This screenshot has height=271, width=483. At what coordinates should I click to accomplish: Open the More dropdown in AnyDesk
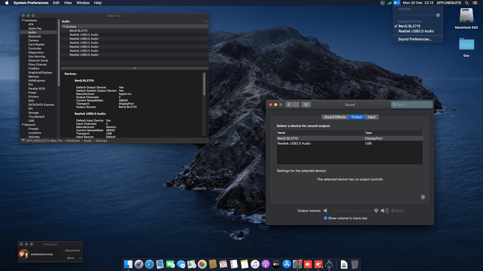pos(72,258)
